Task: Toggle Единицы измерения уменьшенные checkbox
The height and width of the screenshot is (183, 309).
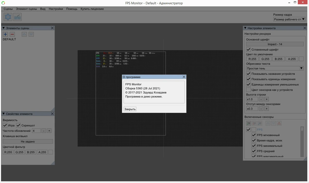Action: coord(248,84)
